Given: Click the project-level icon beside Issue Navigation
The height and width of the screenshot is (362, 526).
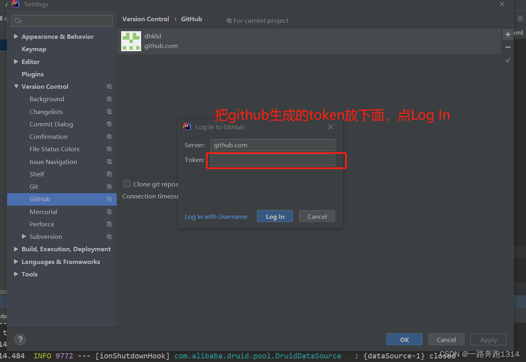Looking at the screenshot, I should point(109,162).
